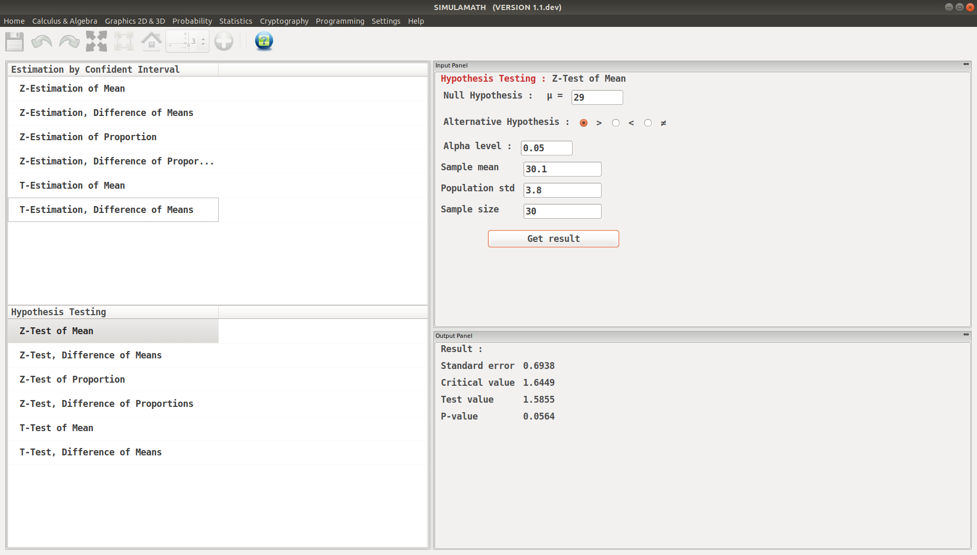Select Z-Estimation of Mean in list
Image resolution: width=977 pixels, height=555 pixels.
coord(113,89)
